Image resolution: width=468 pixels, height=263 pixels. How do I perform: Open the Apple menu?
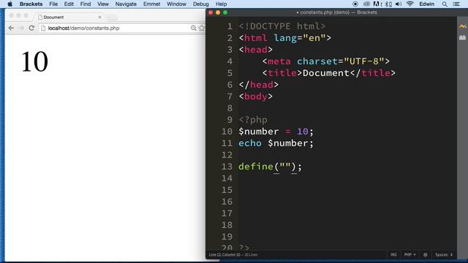(x=10, y=4)
